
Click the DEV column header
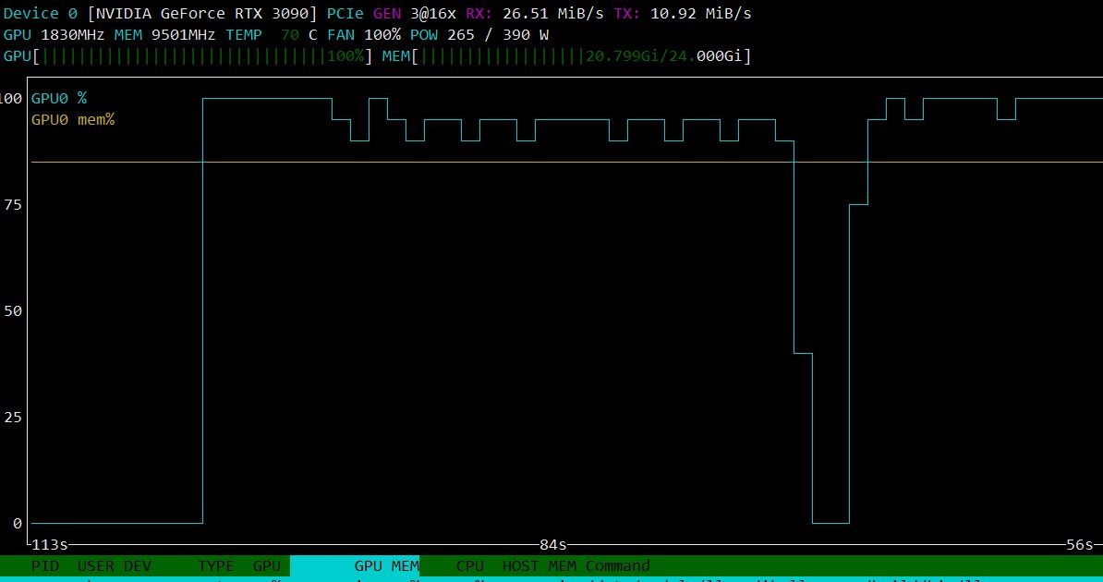point(137,565)
